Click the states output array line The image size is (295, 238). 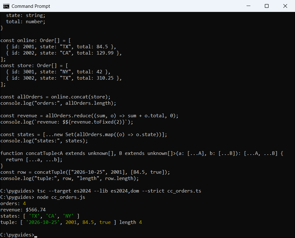[40, 216]
